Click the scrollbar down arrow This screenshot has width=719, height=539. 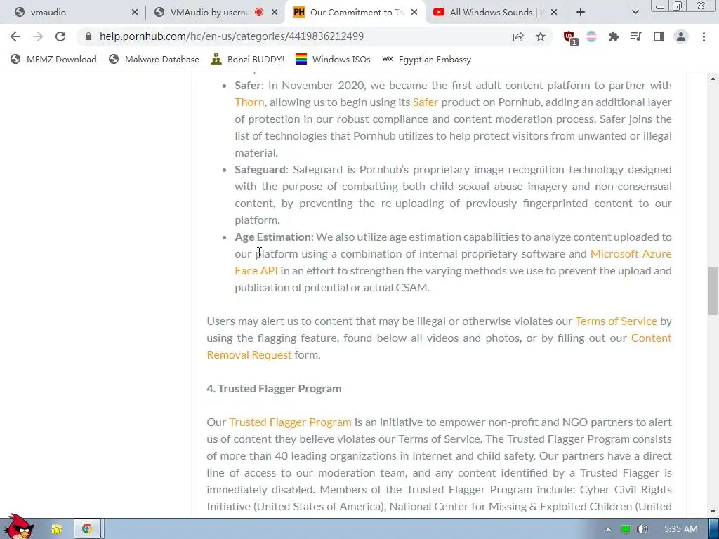(713, 512)
